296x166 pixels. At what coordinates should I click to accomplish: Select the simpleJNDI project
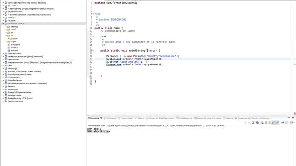(x=13, y=89)
